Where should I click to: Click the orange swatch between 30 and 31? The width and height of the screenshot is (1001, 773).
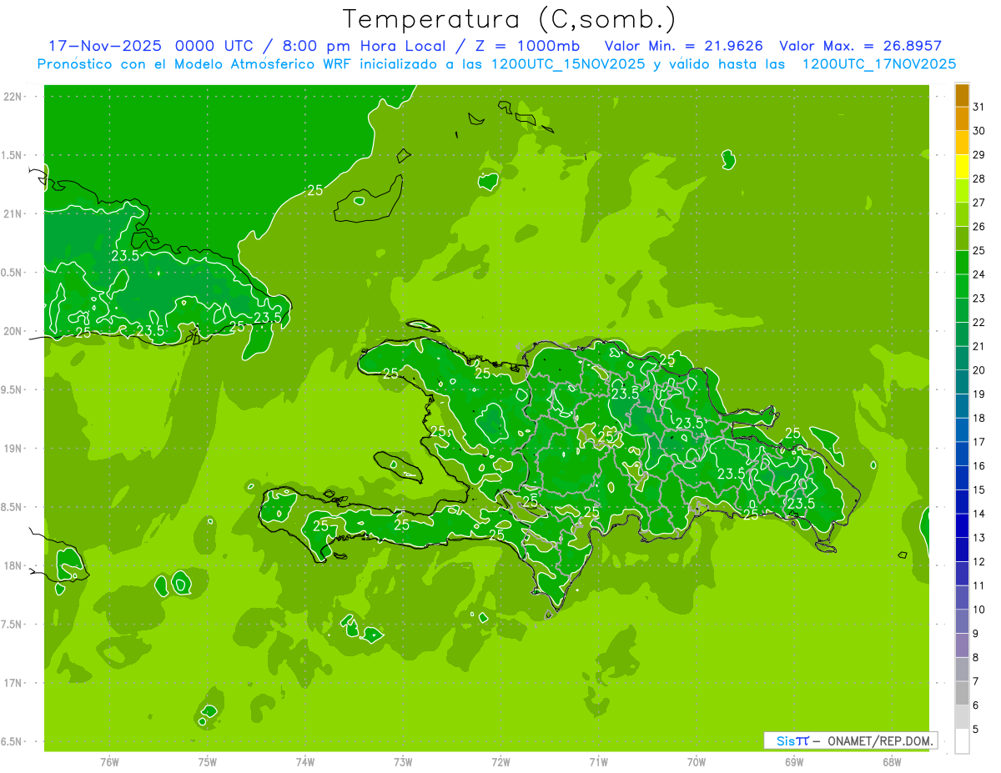click(962, 119)
